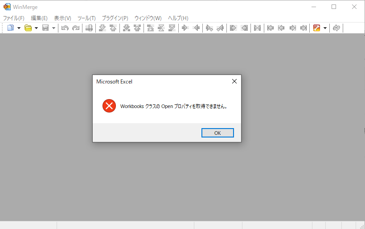Click the Copy All to Right icon

point(233,28)
